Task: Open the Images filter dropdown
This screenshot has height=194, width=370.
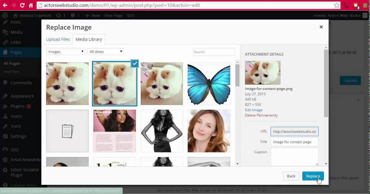Action: [x=66, y=52]
